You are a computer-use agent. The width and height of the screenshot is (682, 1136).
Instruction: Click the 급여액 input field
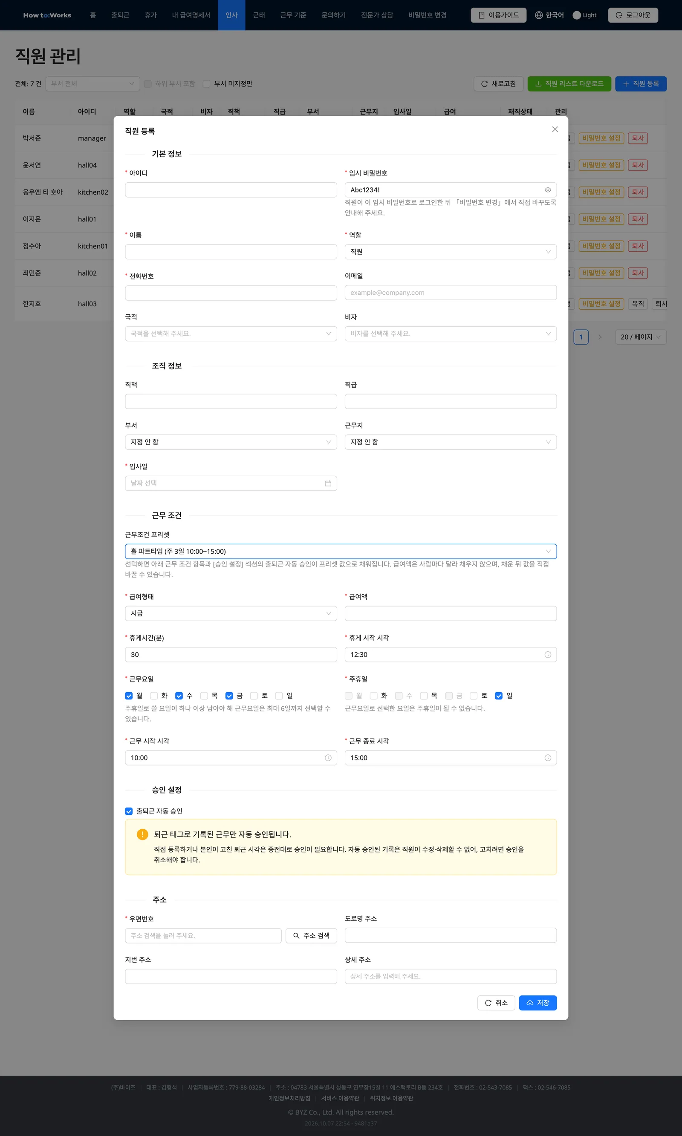pyautogui.click(x=451, y=613)
